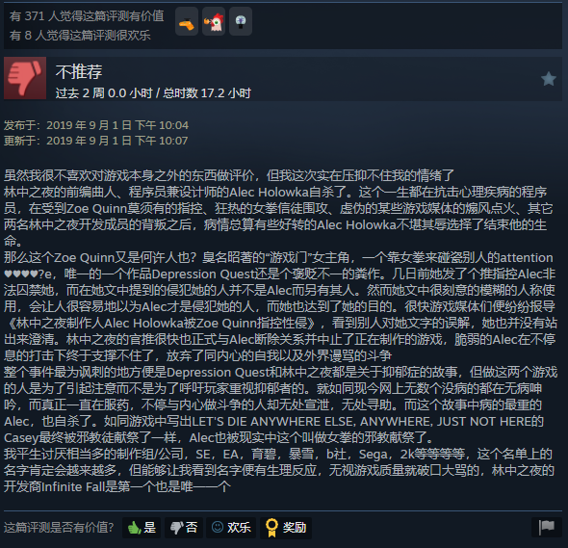Image resolution: width=568 pixels, height=548 pixels.
Task: Click the fire-breathing chicken award icon
Action: pyautogui.click(x=214, y=21)
